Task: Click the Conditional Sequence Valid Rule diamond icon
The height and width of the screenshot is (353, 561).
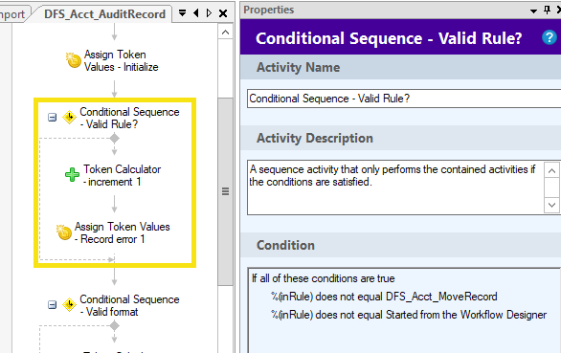Action: click(x=69, y=117)
